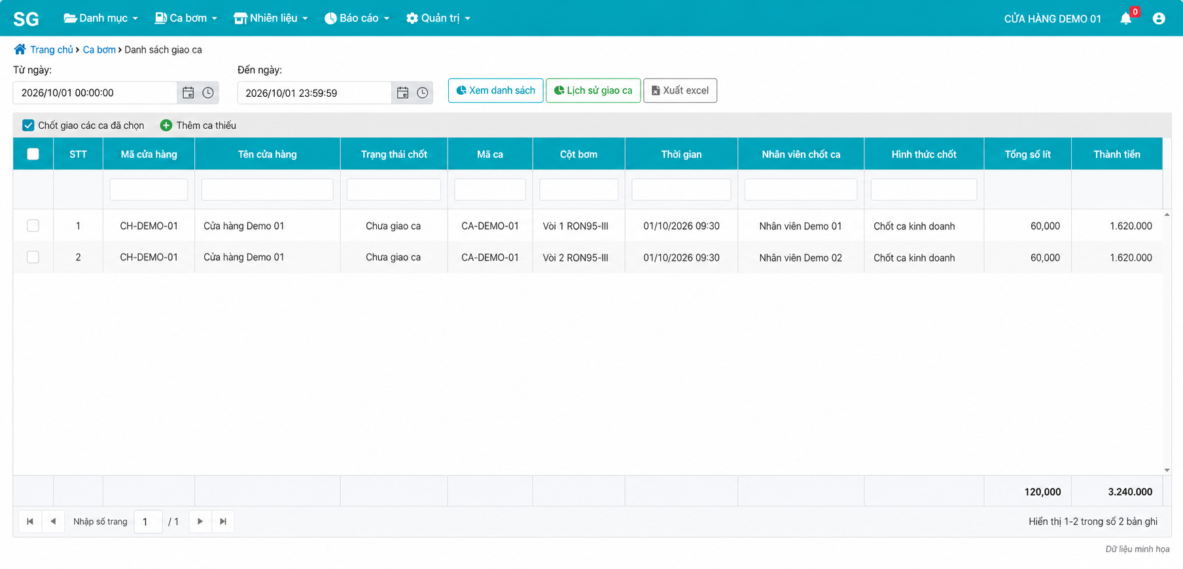Screen dimensions: 1183x569
Task: Click CỬA HÀNG DEMO 01 header text
Action: (1052, 19)
